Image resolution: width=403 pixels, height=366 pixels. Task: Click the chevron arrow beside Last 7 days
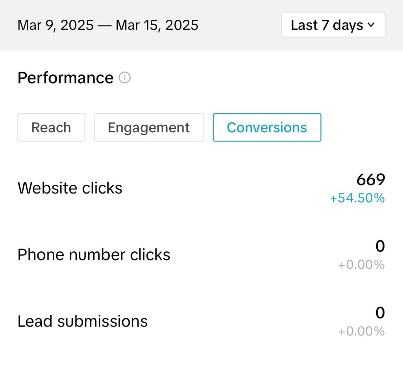click(371, 25)
